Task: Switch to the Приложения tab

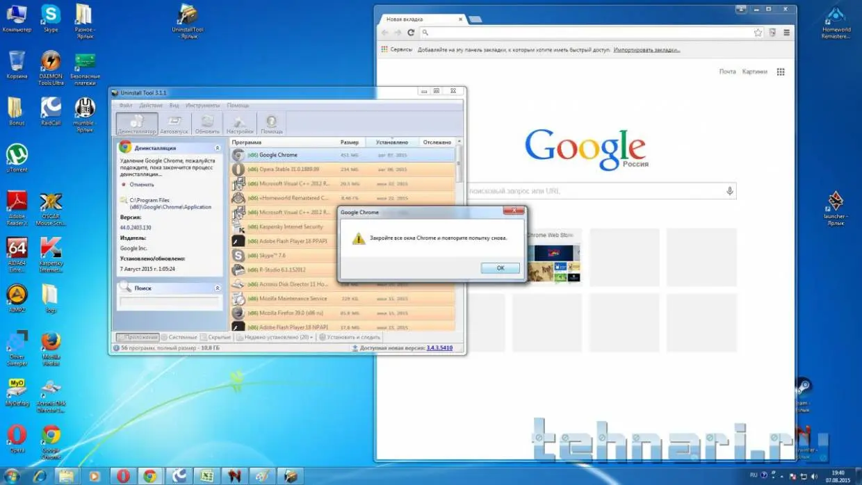Action: (138, 337)
